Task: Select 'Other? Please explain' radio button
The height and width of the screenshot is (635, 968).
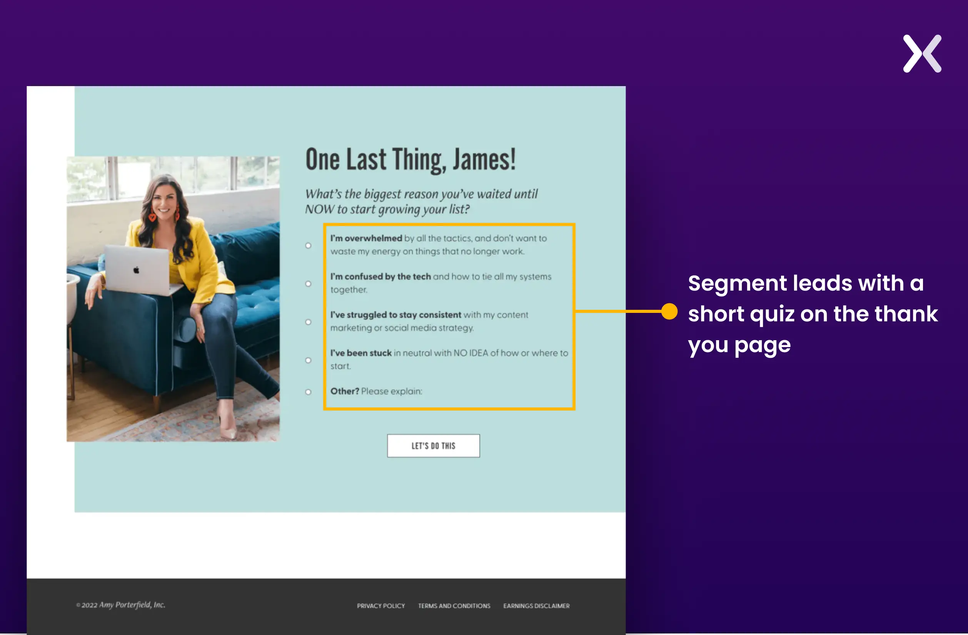Action: pos(309,391)
